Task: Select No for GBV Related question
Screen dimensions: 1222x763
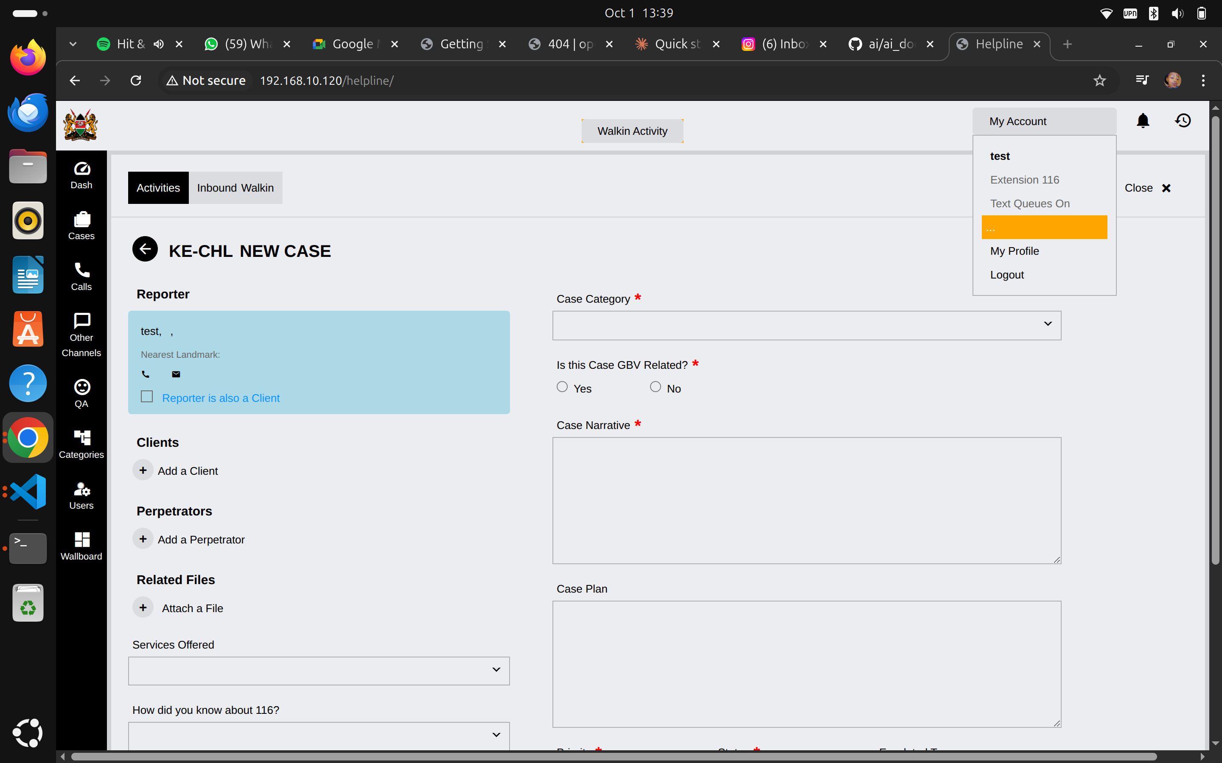Action: coord(655,386)
